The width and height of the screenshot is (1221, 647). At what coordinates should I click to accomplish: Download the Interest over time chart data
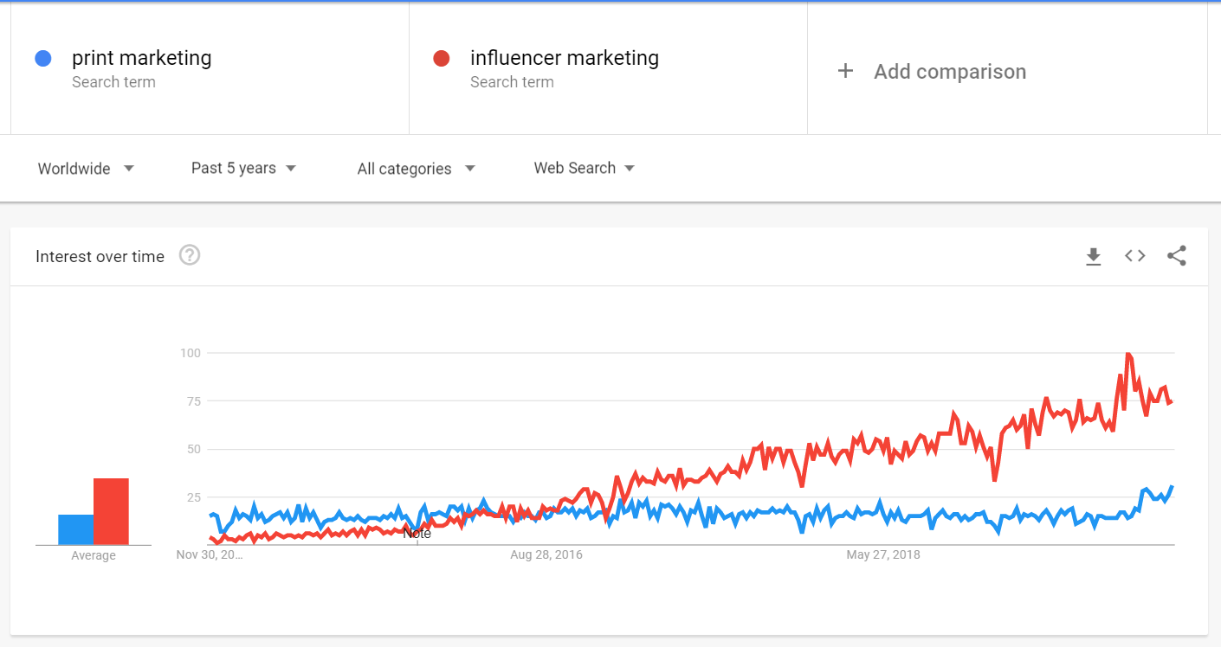point(1094,256)
